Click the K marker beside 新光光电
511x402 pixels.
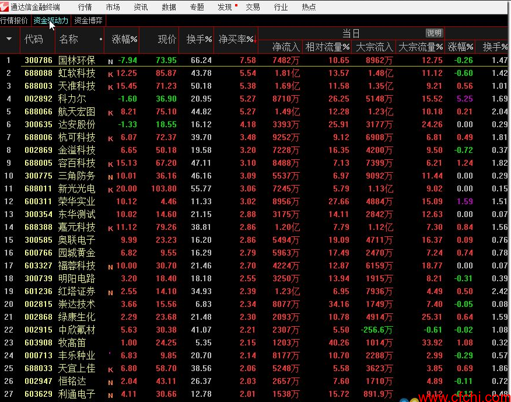click(110, 190)
